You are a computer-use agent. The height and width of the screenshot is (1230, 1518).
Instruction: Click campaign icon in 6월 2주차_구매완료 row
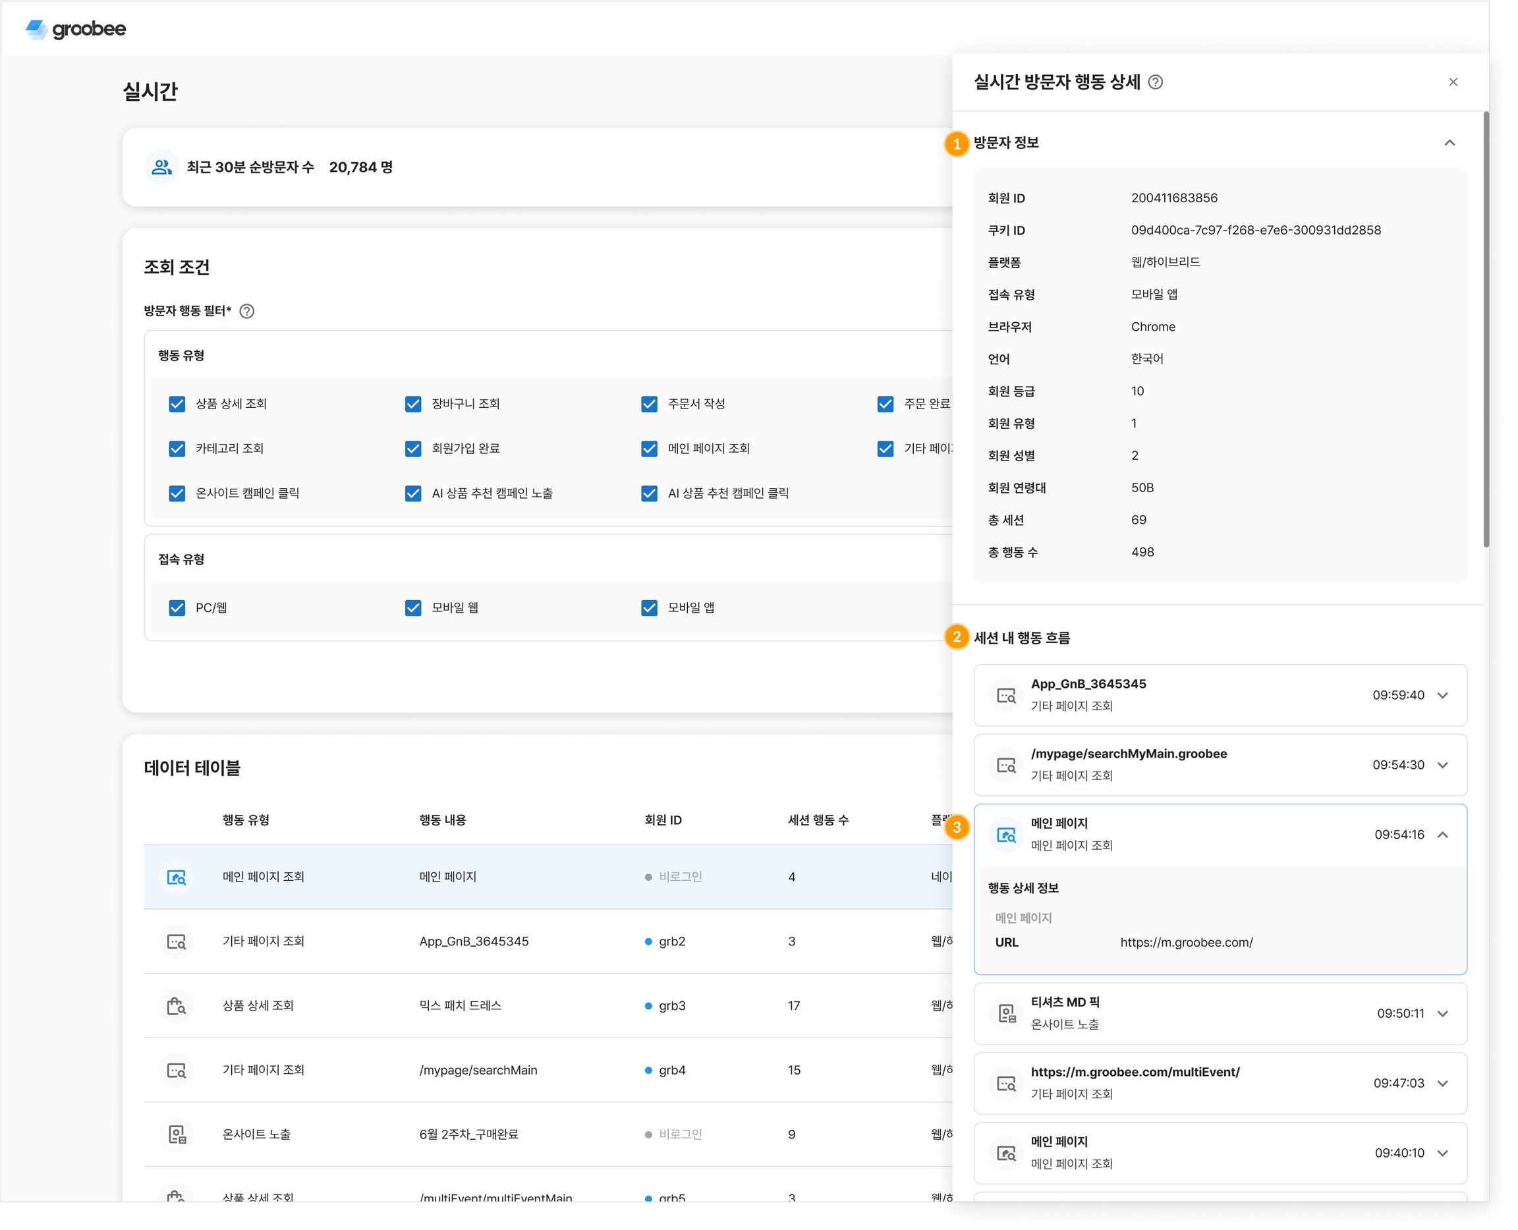tap(176, 1134)
